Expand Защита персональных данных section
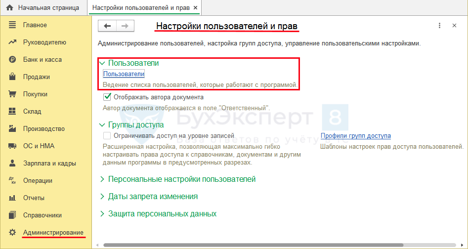This screenshot has width=468, height=249. [x=102, y=214]
